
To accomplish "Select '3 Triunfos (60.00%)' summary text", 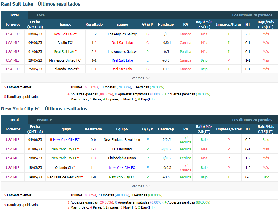I will 82,87.
